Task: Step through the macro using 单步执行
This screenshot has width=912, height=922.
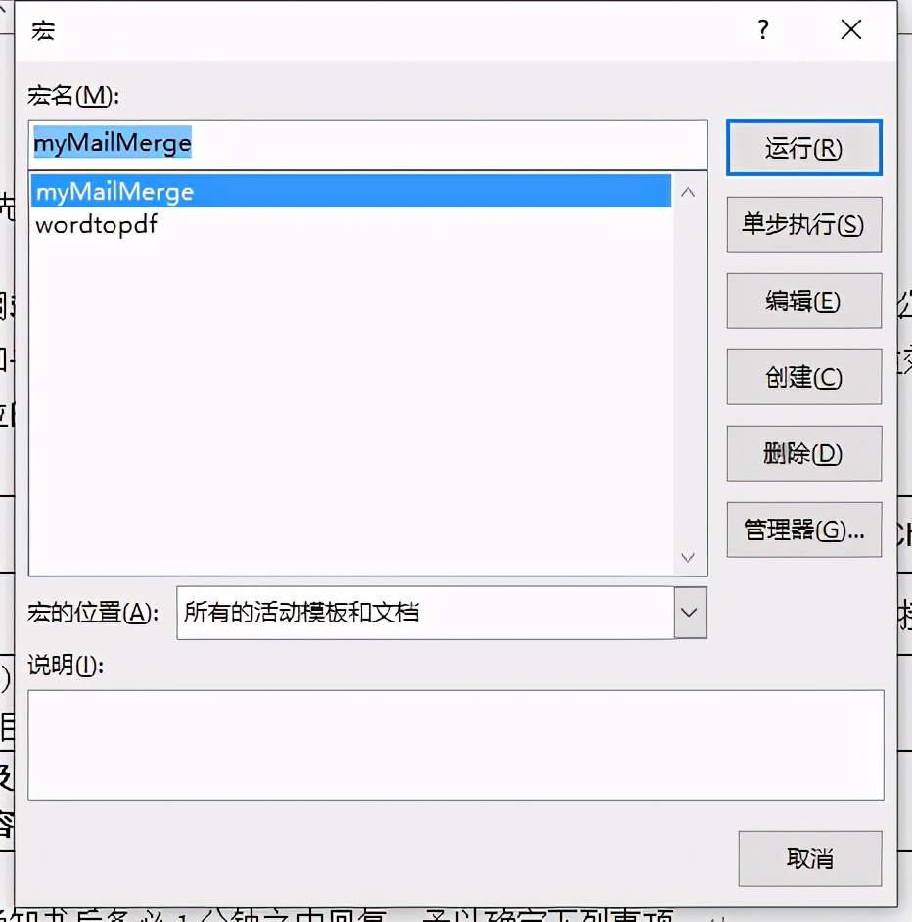Action: (x=803, y=224)
